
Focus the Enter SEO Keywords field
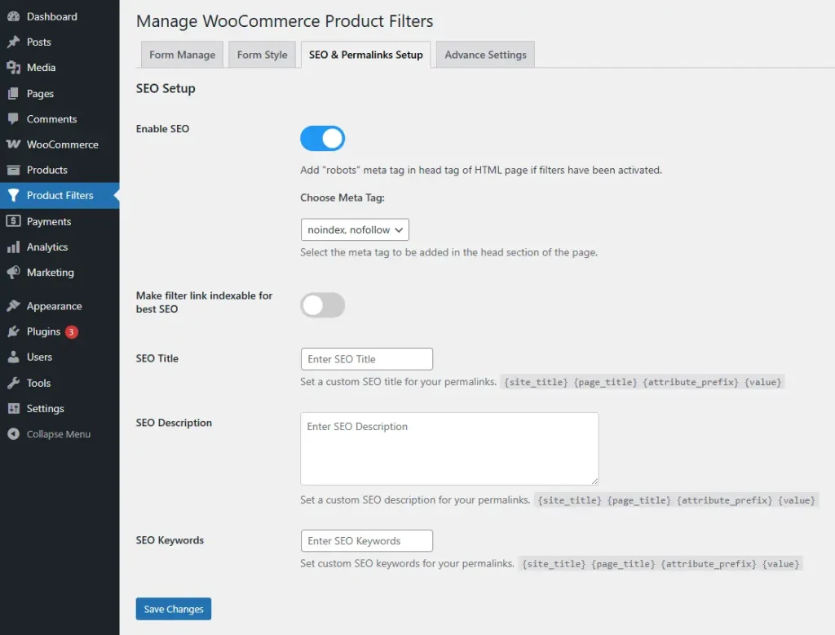tap(366, 541)
